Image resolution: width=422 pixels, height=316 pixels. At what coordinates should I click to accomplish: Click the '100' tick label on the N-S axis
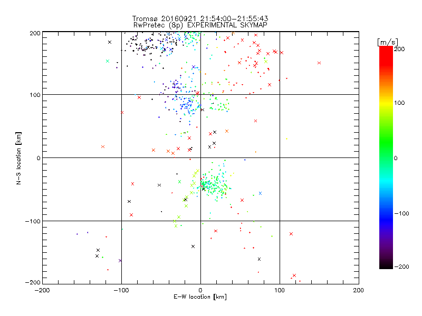tap(35, 95)
